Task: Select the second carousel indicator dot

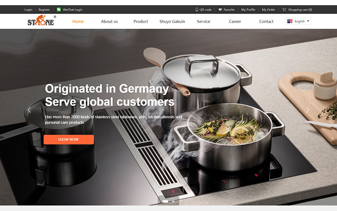Action: [173, 201]
